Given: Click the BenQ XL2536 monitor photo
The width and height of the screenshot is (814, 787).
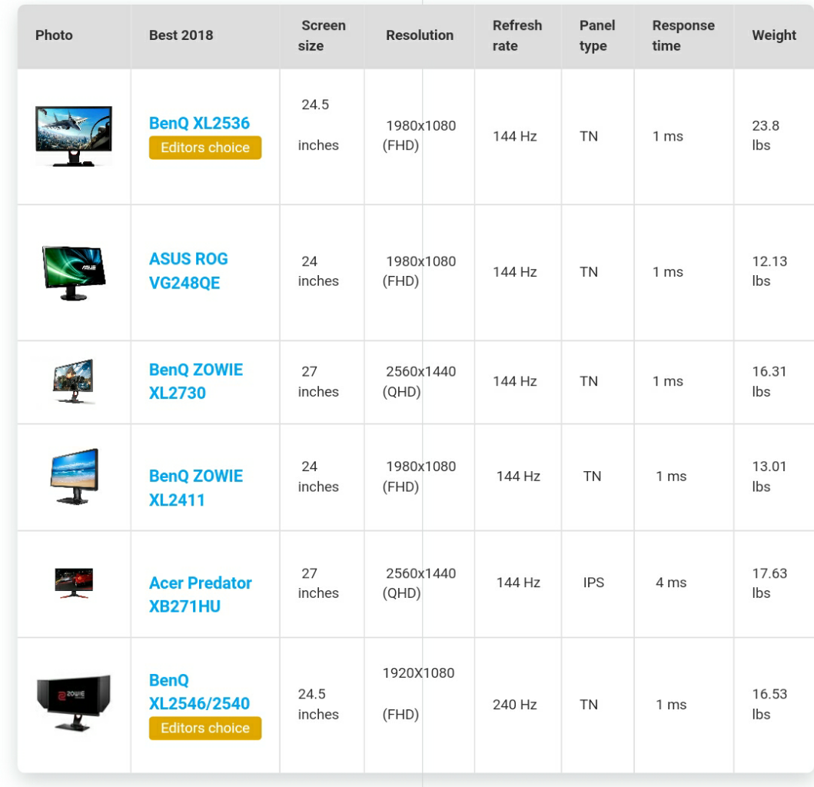Looking at the screenshot, I should click(x=74, y=136).
